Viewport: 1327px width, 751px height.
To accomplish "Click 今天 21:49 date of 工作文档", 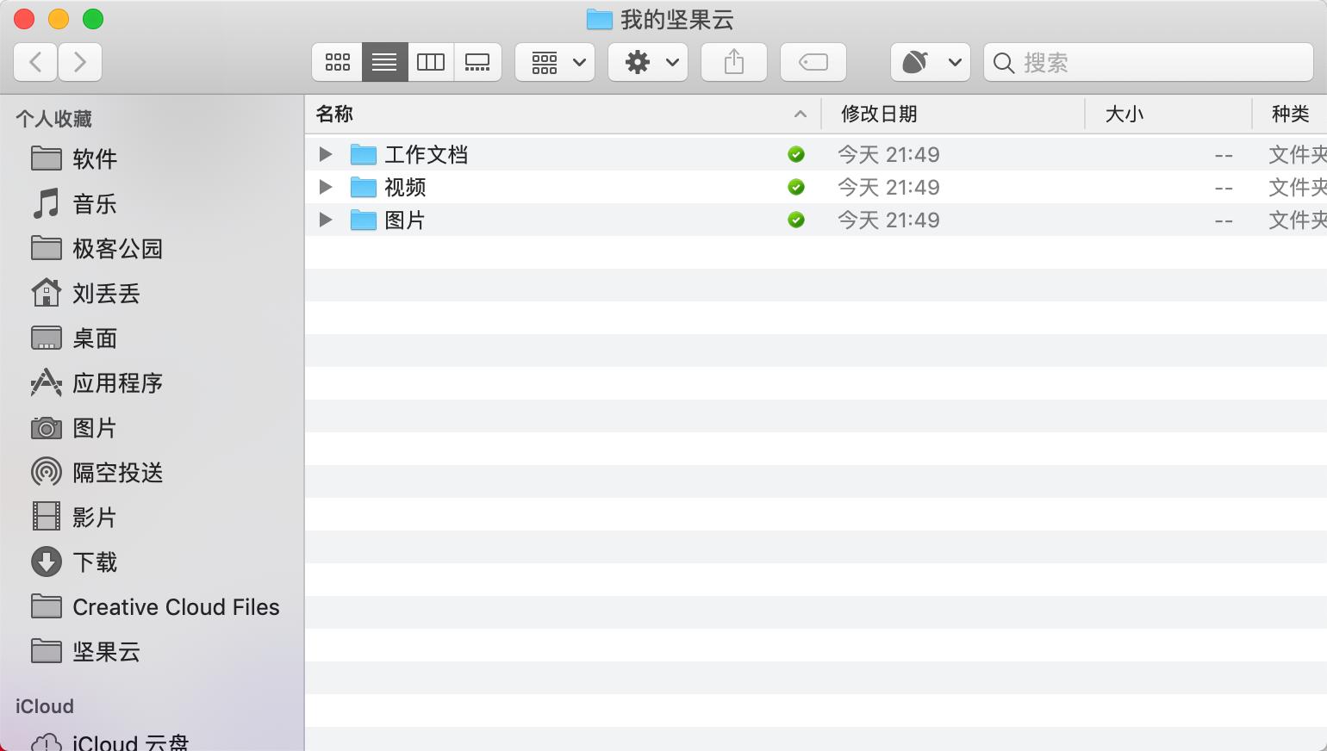I will (888, 154).
